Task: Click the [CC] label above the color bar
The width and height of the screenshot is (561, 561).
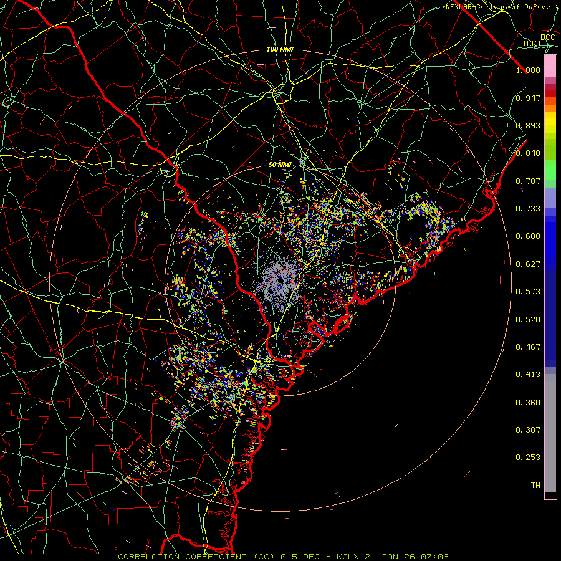Action: [x=532, y=43]
